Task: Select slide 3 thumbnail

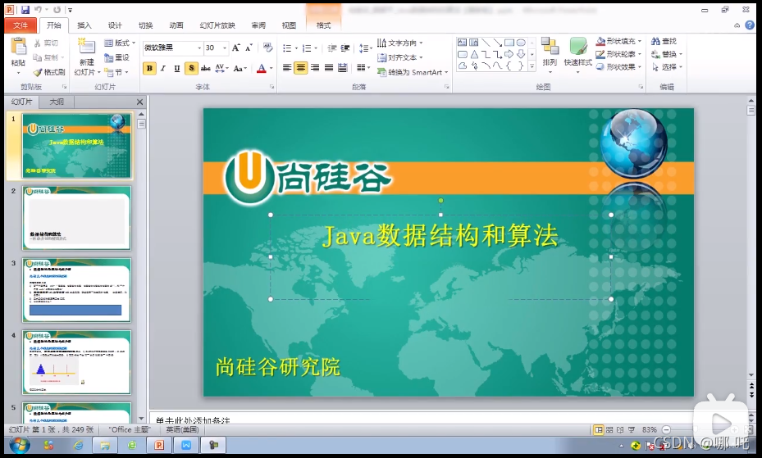Action: coord(76,290)
